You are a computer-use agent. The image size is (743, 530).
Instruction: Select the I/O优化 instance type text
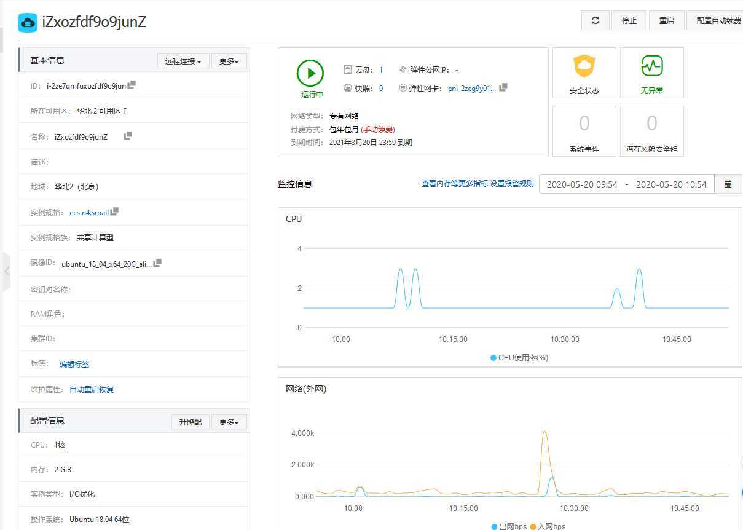click(x=82, y=494)
